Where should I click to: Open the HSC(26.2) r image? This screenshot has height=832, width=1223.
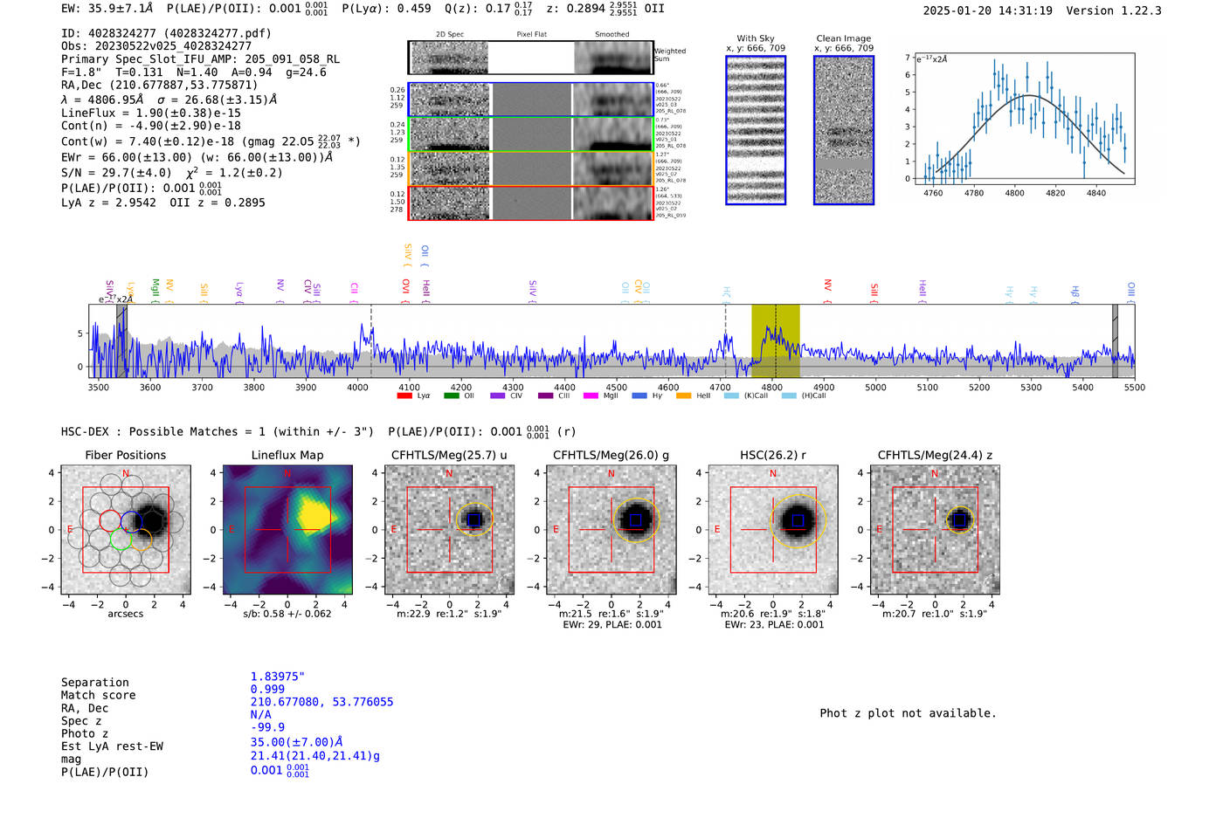click(773, 529)
